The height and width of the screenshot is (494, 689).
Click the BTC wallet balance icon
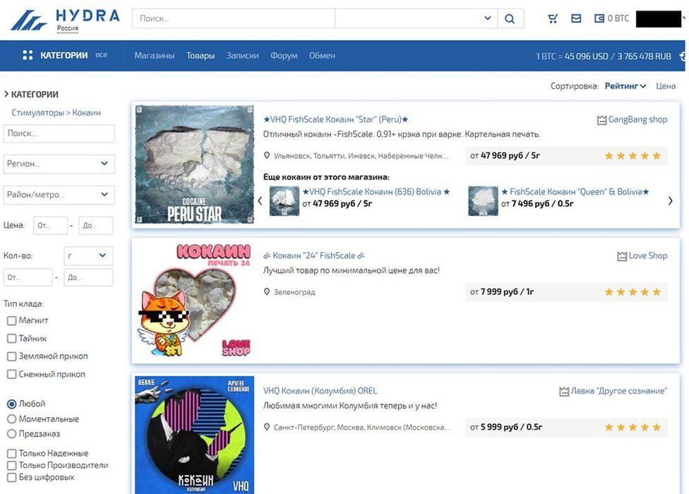click(x=599, y=18)
